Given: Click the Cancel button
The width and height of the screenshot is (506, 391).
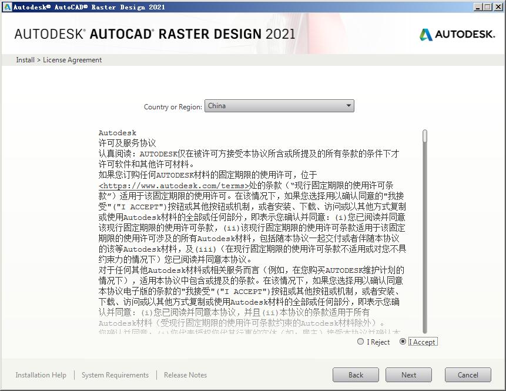Looking at the screenshot, I should click(468, 375).
